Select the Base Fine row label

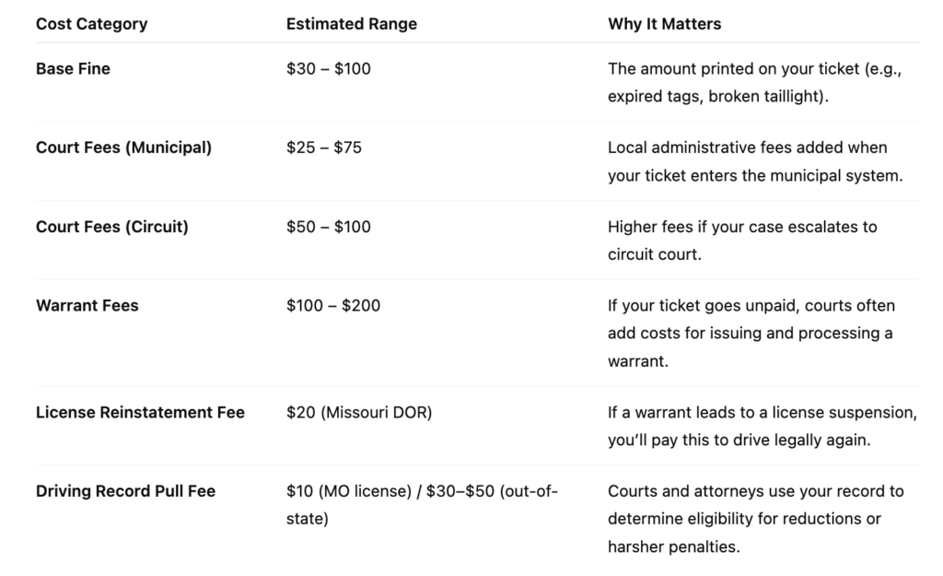[73, 68]
